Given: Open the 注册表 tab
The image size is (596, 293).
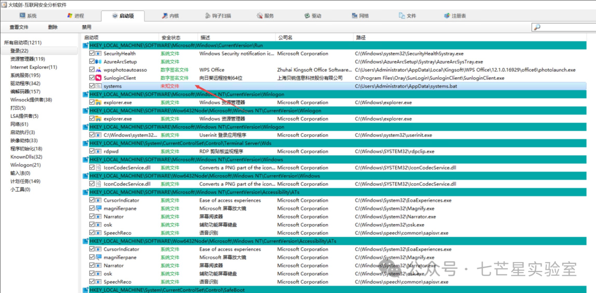Looking at the screenshot, I should pos(455,16).
